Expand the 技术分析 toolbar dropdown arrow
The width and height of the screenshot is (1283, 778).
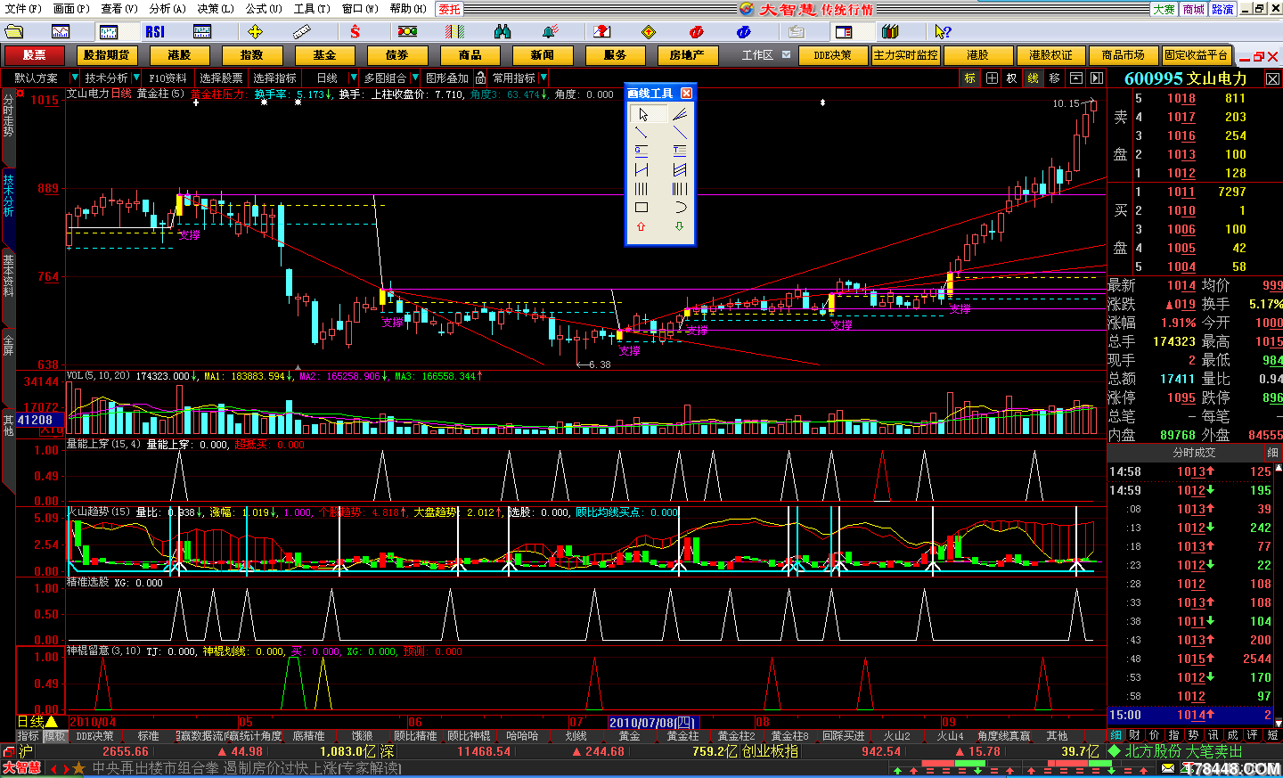(135, 78)
